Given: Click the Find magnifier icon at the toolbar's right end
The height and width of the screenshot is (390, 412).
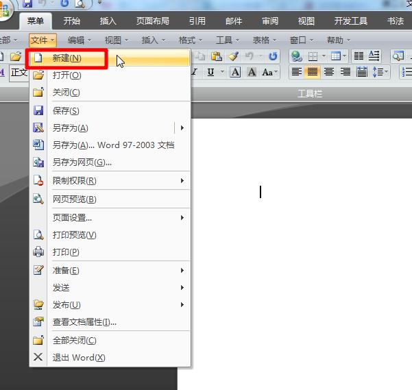Looking at the screenshot, I should (398, 56).
